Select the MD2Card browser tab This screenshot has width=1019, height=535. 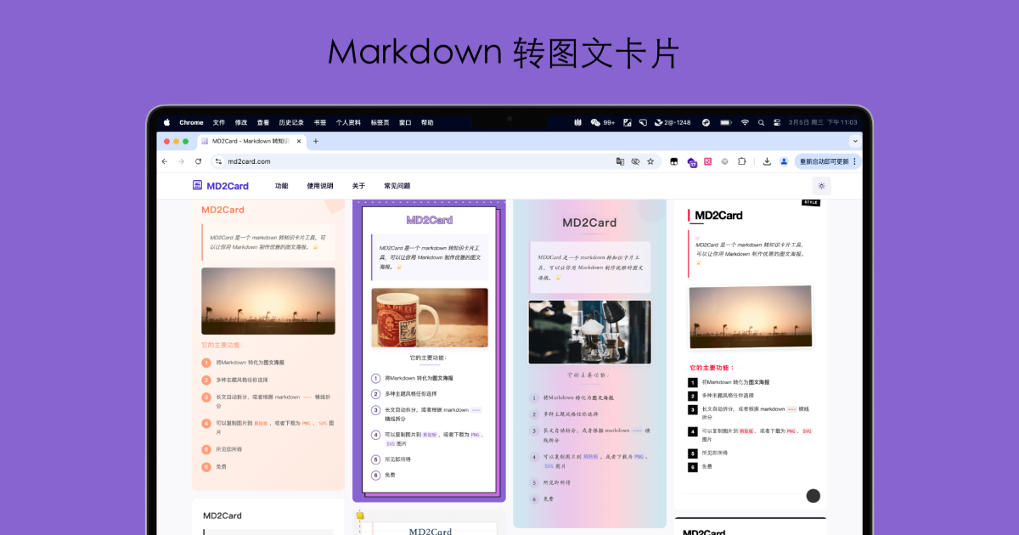[246, 141]
